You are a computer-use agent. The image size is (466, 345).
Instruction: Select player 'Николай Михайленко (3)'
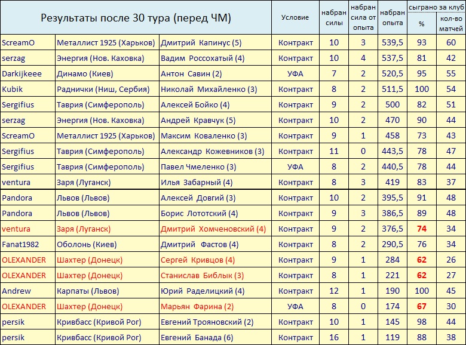(x=209, y=90)
